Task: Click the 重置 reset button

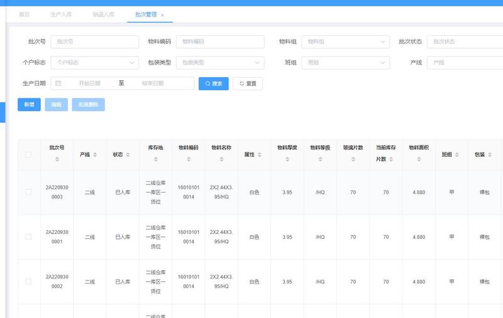Action: tap(248, 83)
